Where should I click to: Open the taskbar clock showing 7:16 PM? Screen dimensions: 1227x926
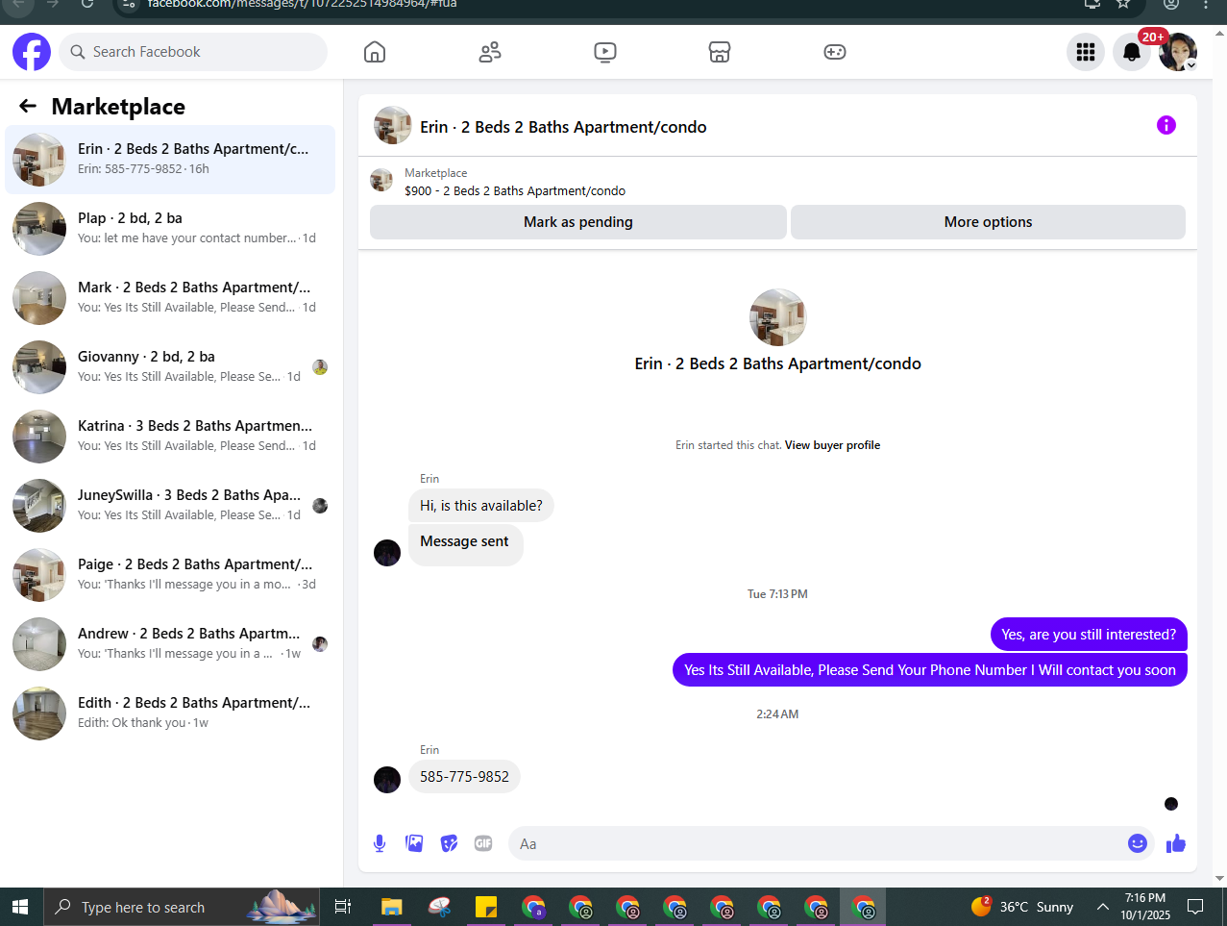coord(1145,907)
